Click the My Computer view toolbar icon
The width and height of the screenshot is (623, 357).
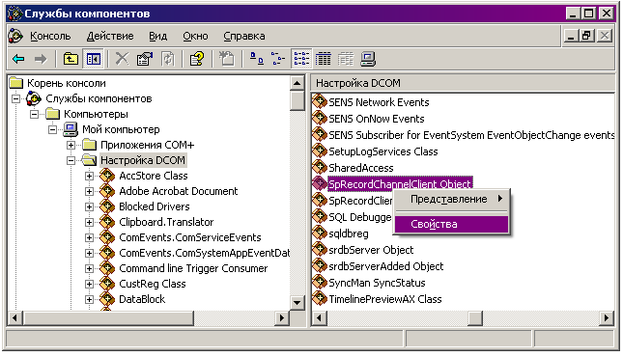(368, 59)
